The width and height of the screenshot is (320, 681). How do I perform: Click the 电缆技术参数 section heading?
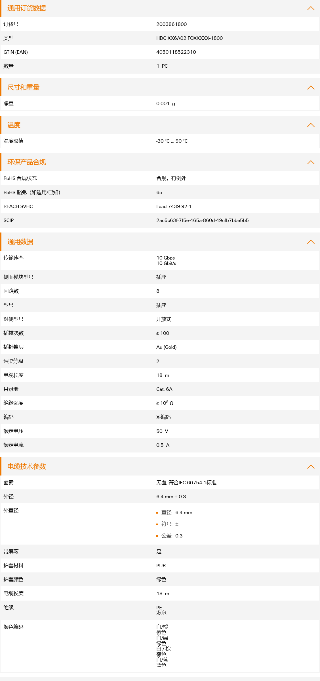click(x=27, y=467)
